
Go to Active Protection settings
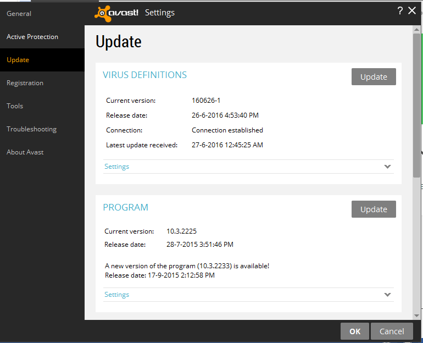click(32, 37)
